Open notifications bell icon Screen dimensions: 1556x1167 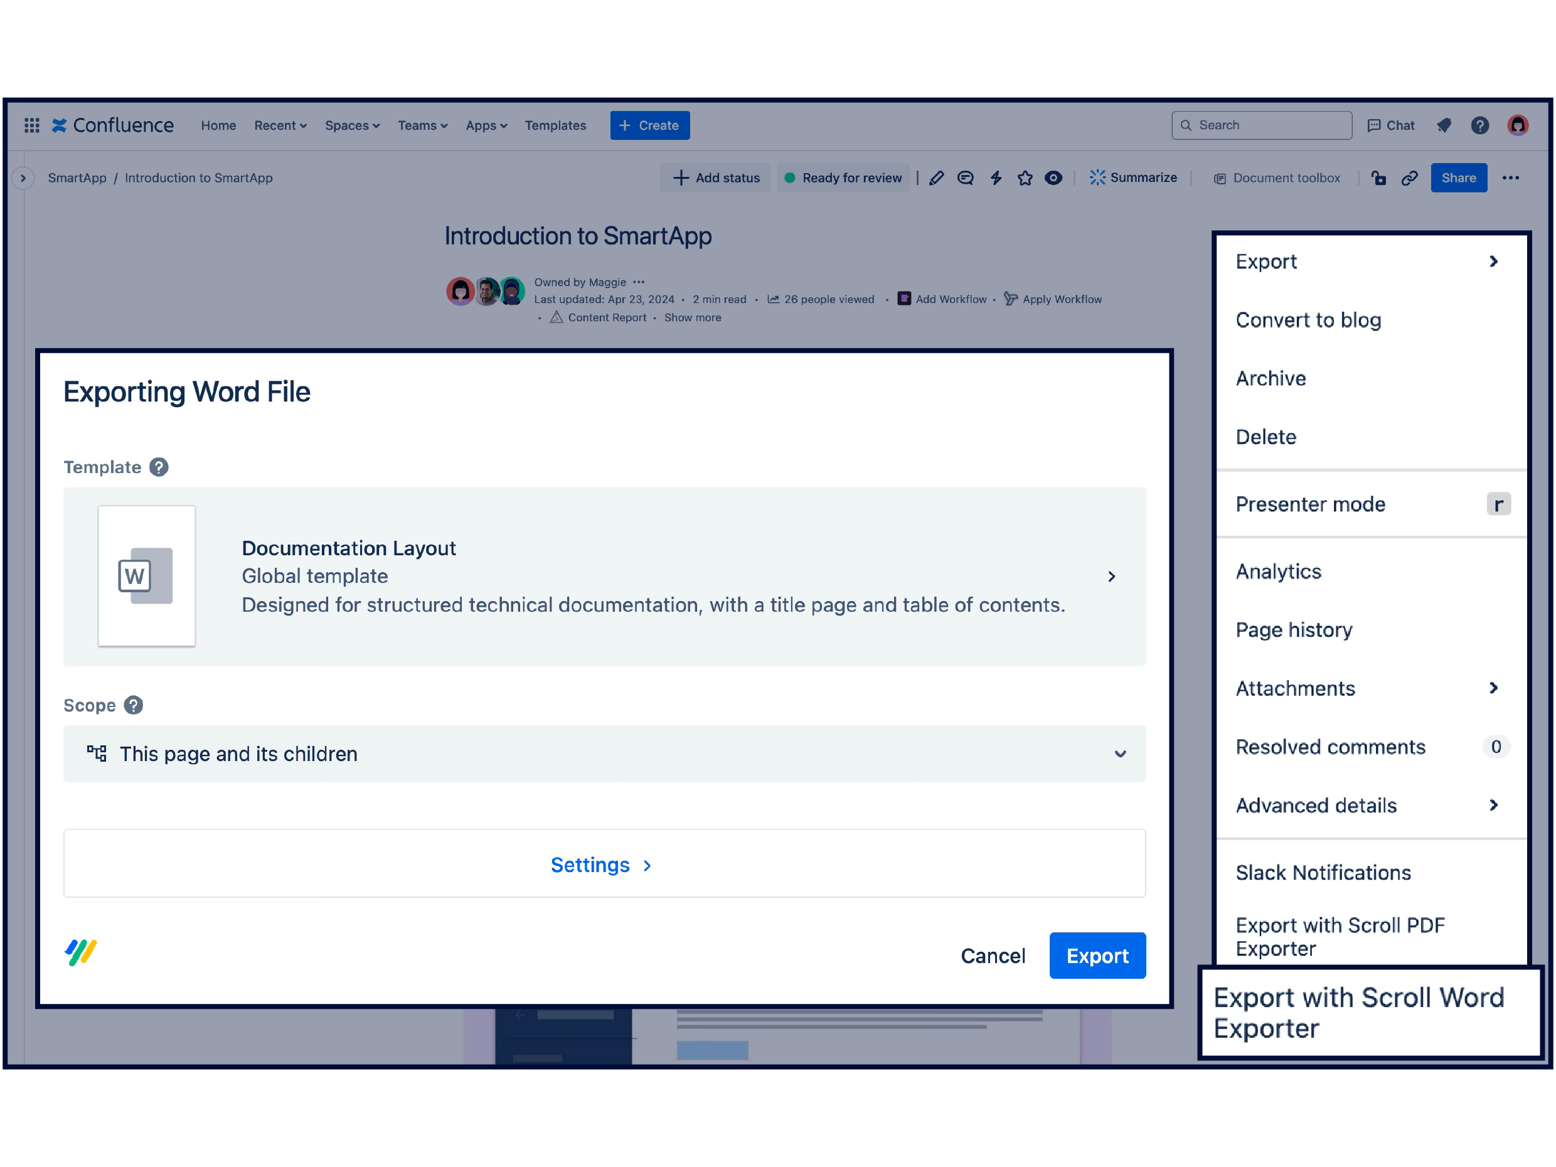pyautogui.click(x=1444, y=125)
